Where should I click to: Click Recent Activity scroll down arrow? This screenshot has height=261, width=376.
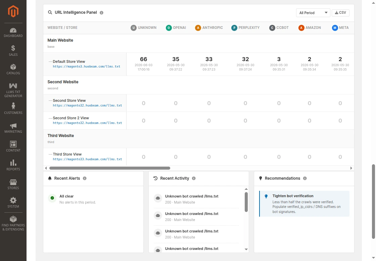(246, 249)
